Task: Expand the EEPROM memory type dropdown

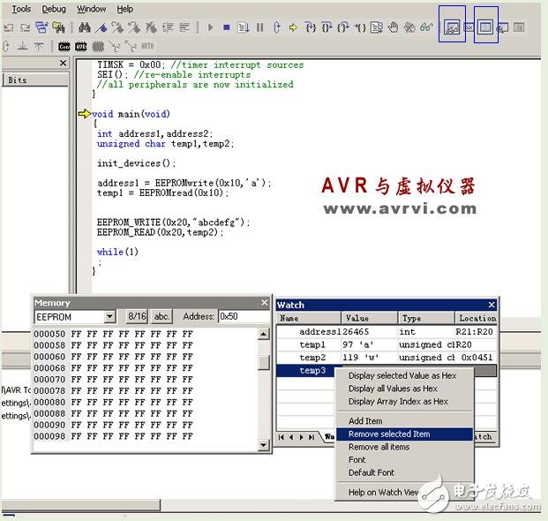Action: (109, 316)
